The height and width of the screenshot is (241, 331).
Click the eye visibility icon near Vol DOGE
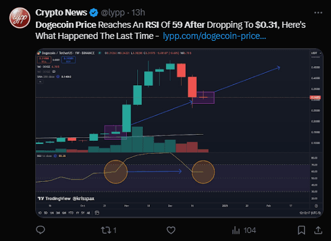click(x=54, y=72)
